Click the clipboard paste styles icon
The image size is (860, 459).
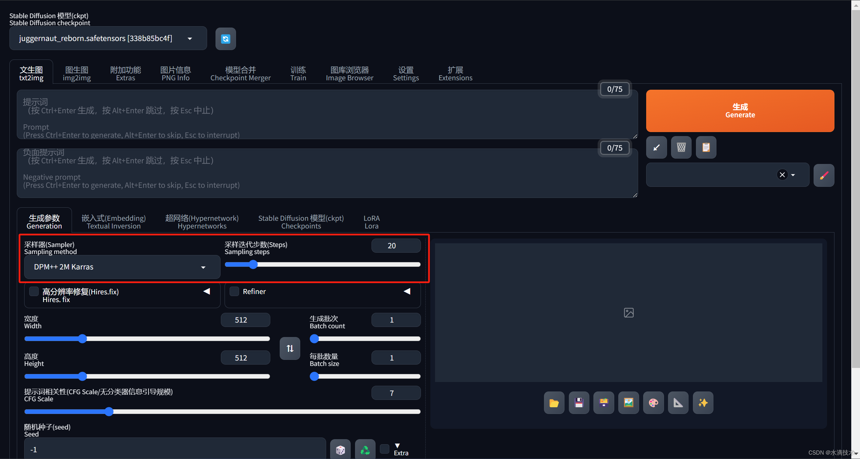coord(706,147)
